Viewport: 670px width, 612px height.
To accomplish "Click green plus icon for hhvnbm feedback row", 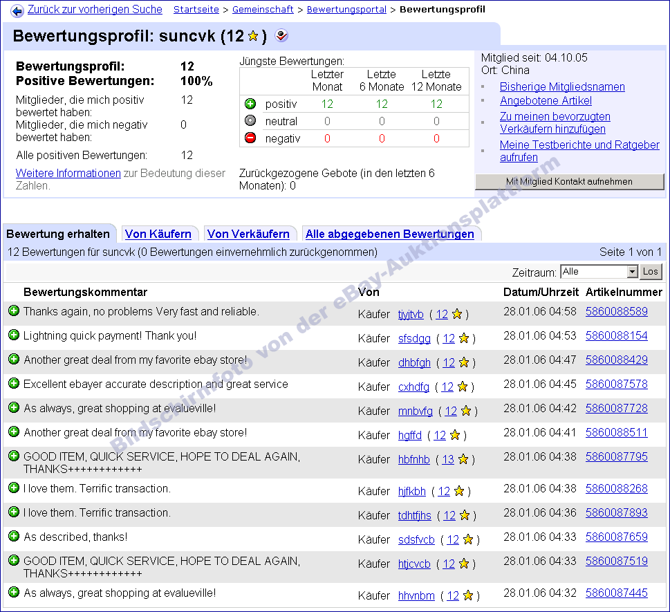I will point(14,593).
